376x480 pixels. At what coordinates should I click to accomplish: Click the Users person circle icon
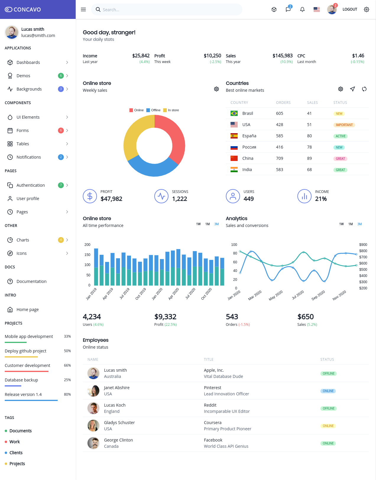click(233, 196)
